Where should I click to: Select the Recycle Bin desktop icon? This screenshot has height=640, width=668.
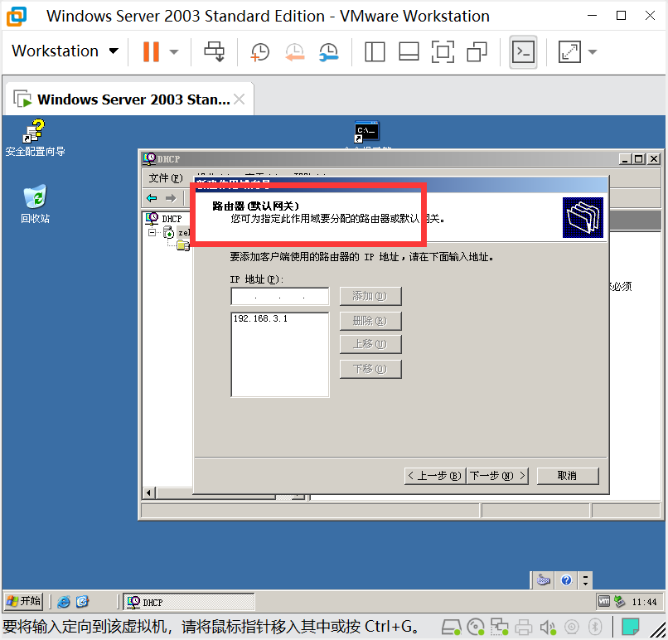[35, 205]
